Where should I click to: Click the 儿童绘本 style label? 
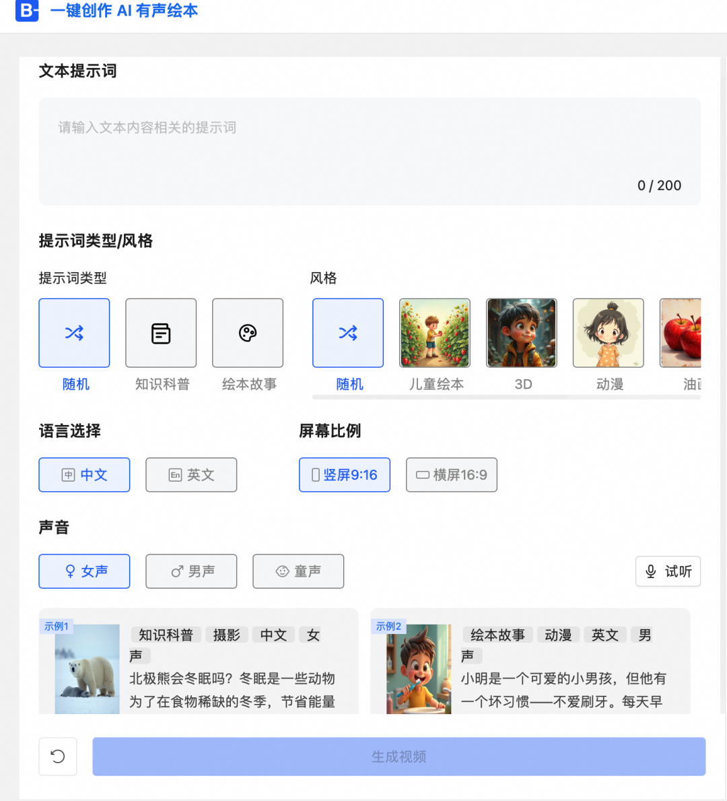436,384
